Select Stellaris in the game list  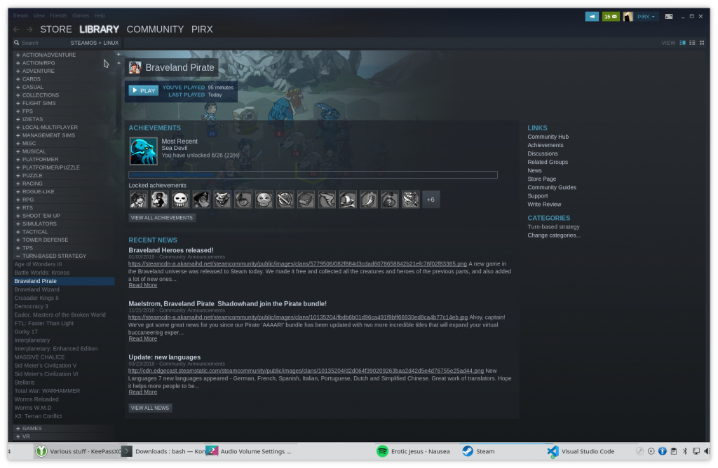[25, 383]
